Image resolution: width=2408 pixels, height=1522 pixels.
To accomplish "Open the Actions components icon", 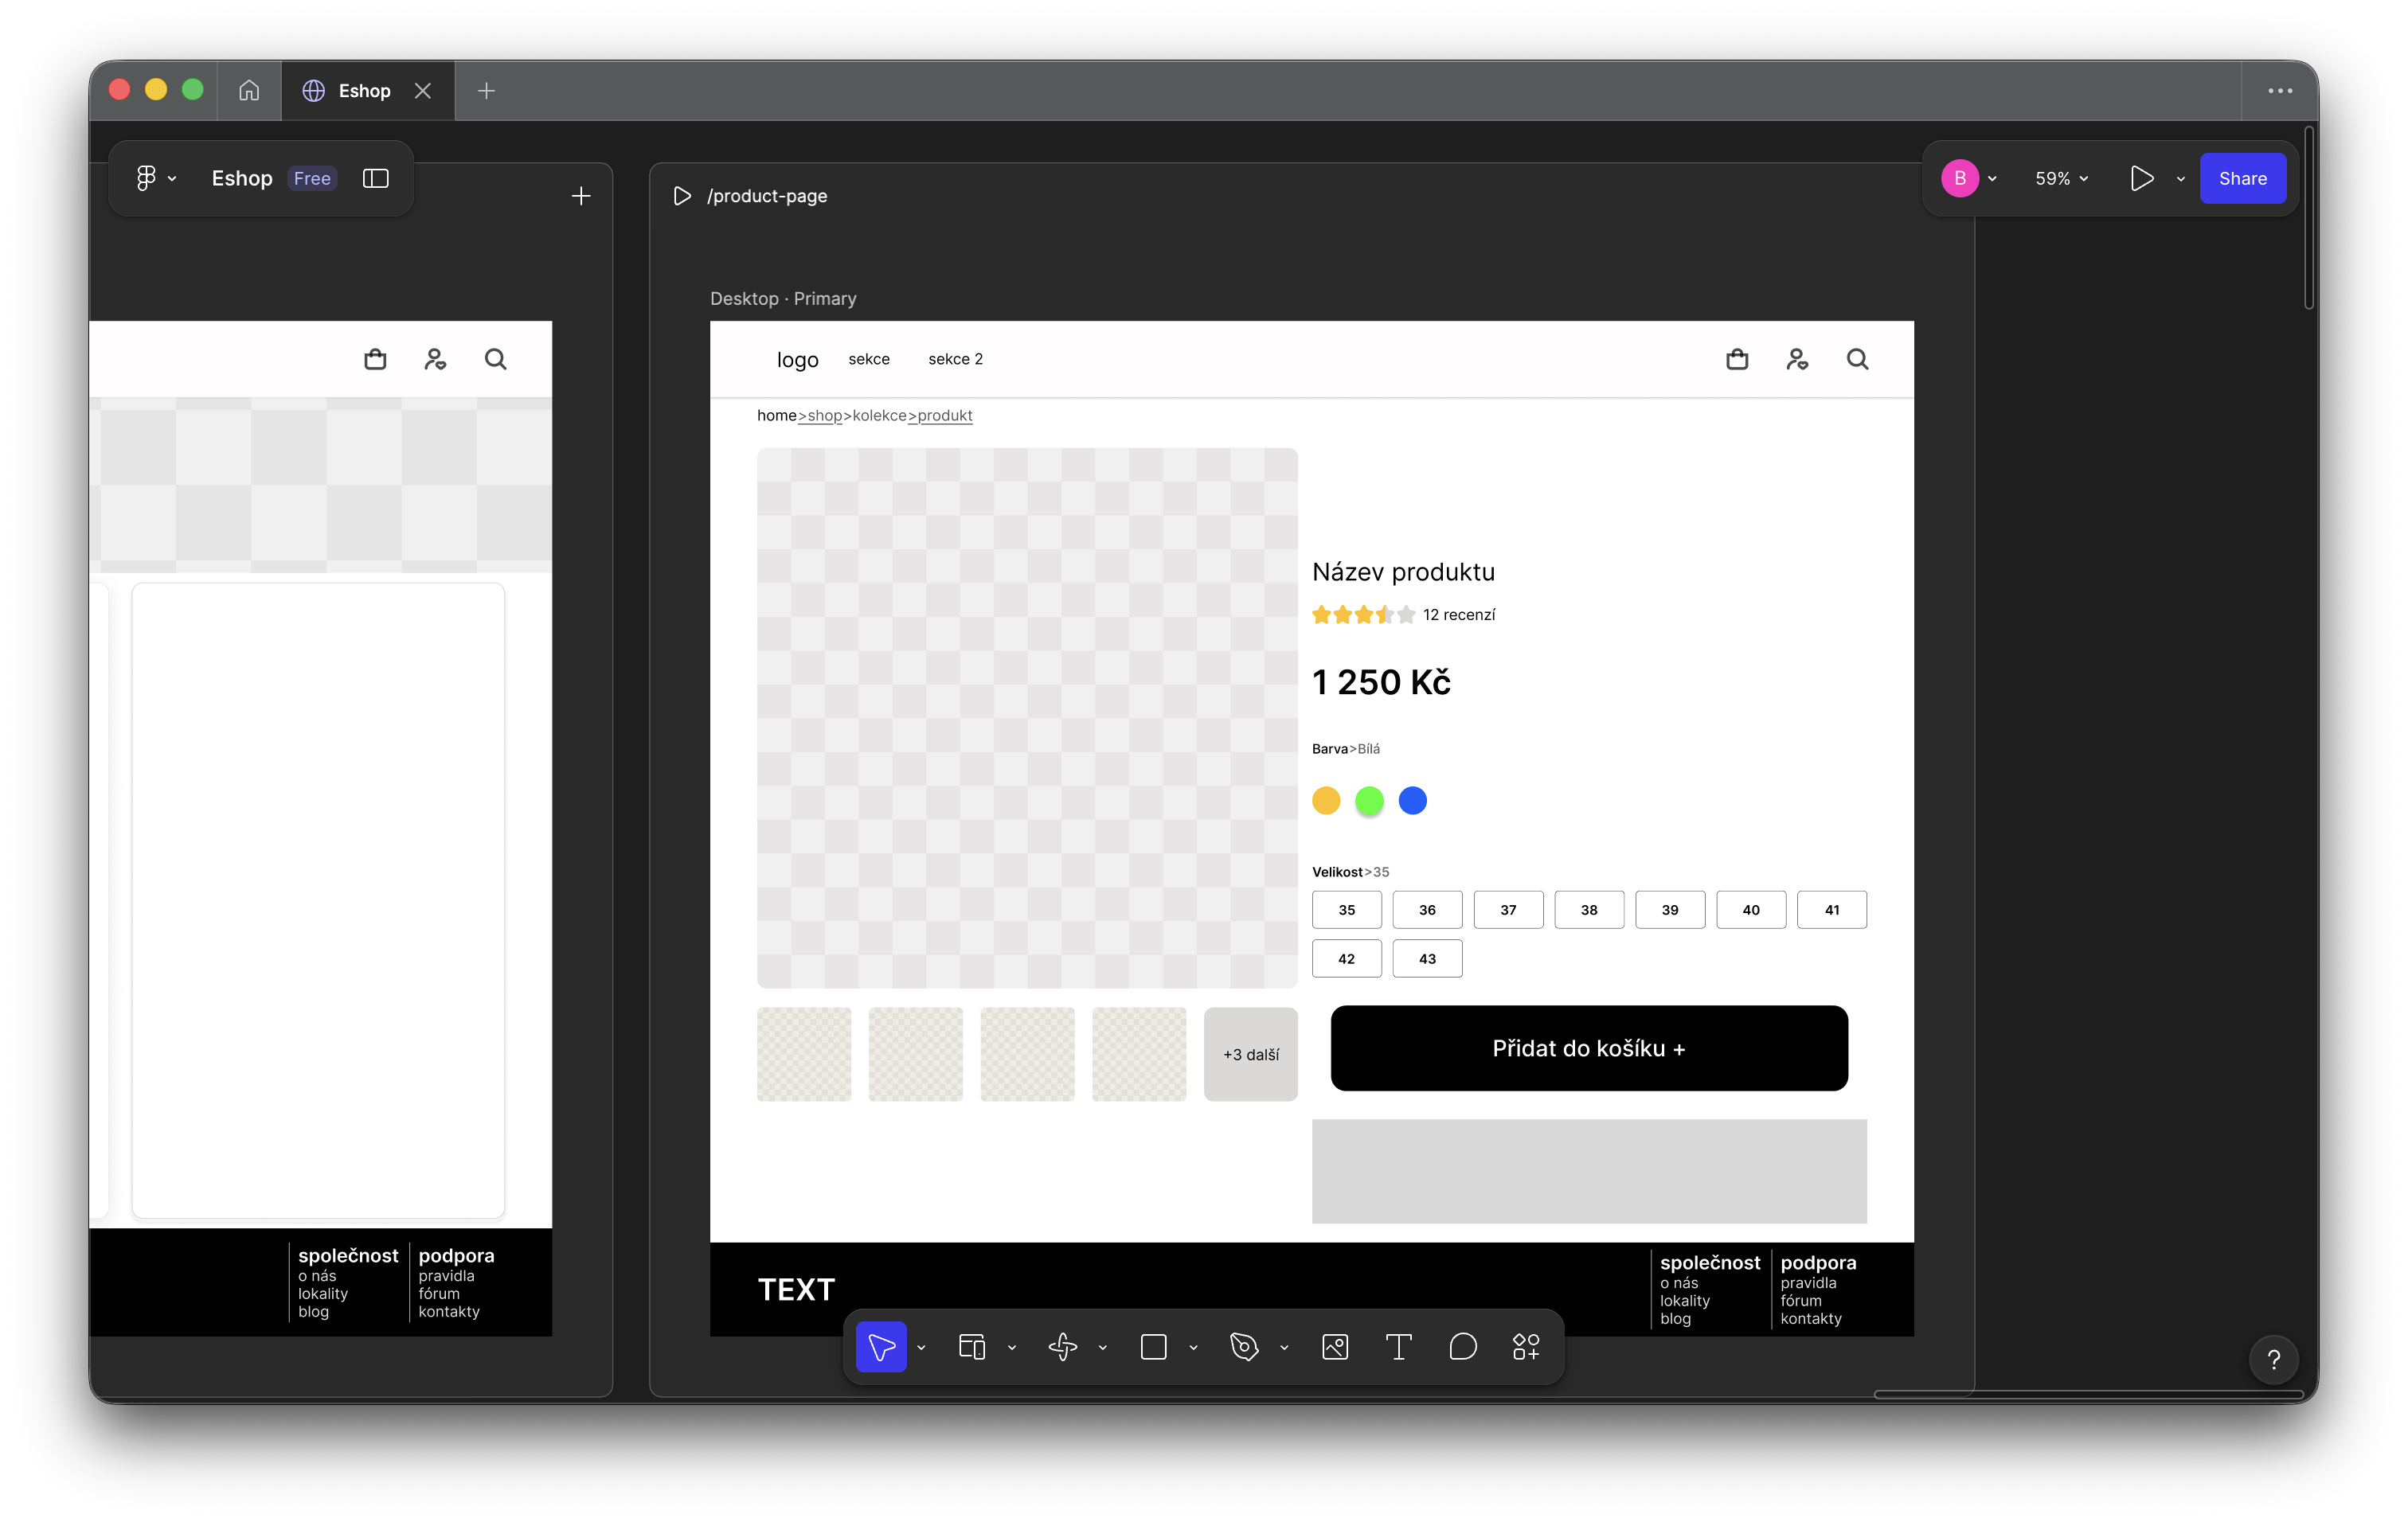I will point(1526,1347).
